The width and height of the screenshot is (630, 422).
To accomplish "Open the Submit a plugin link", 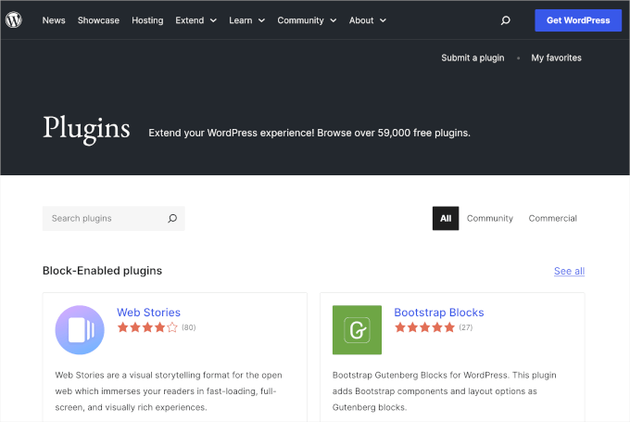I will coord(472,58).
